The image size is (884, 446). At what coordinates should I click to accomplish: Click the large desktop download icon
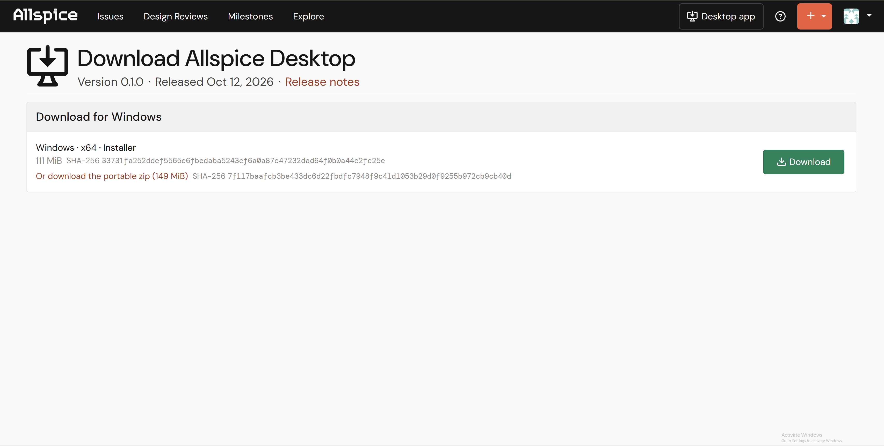pyautogui.click(x=48, y=66)
